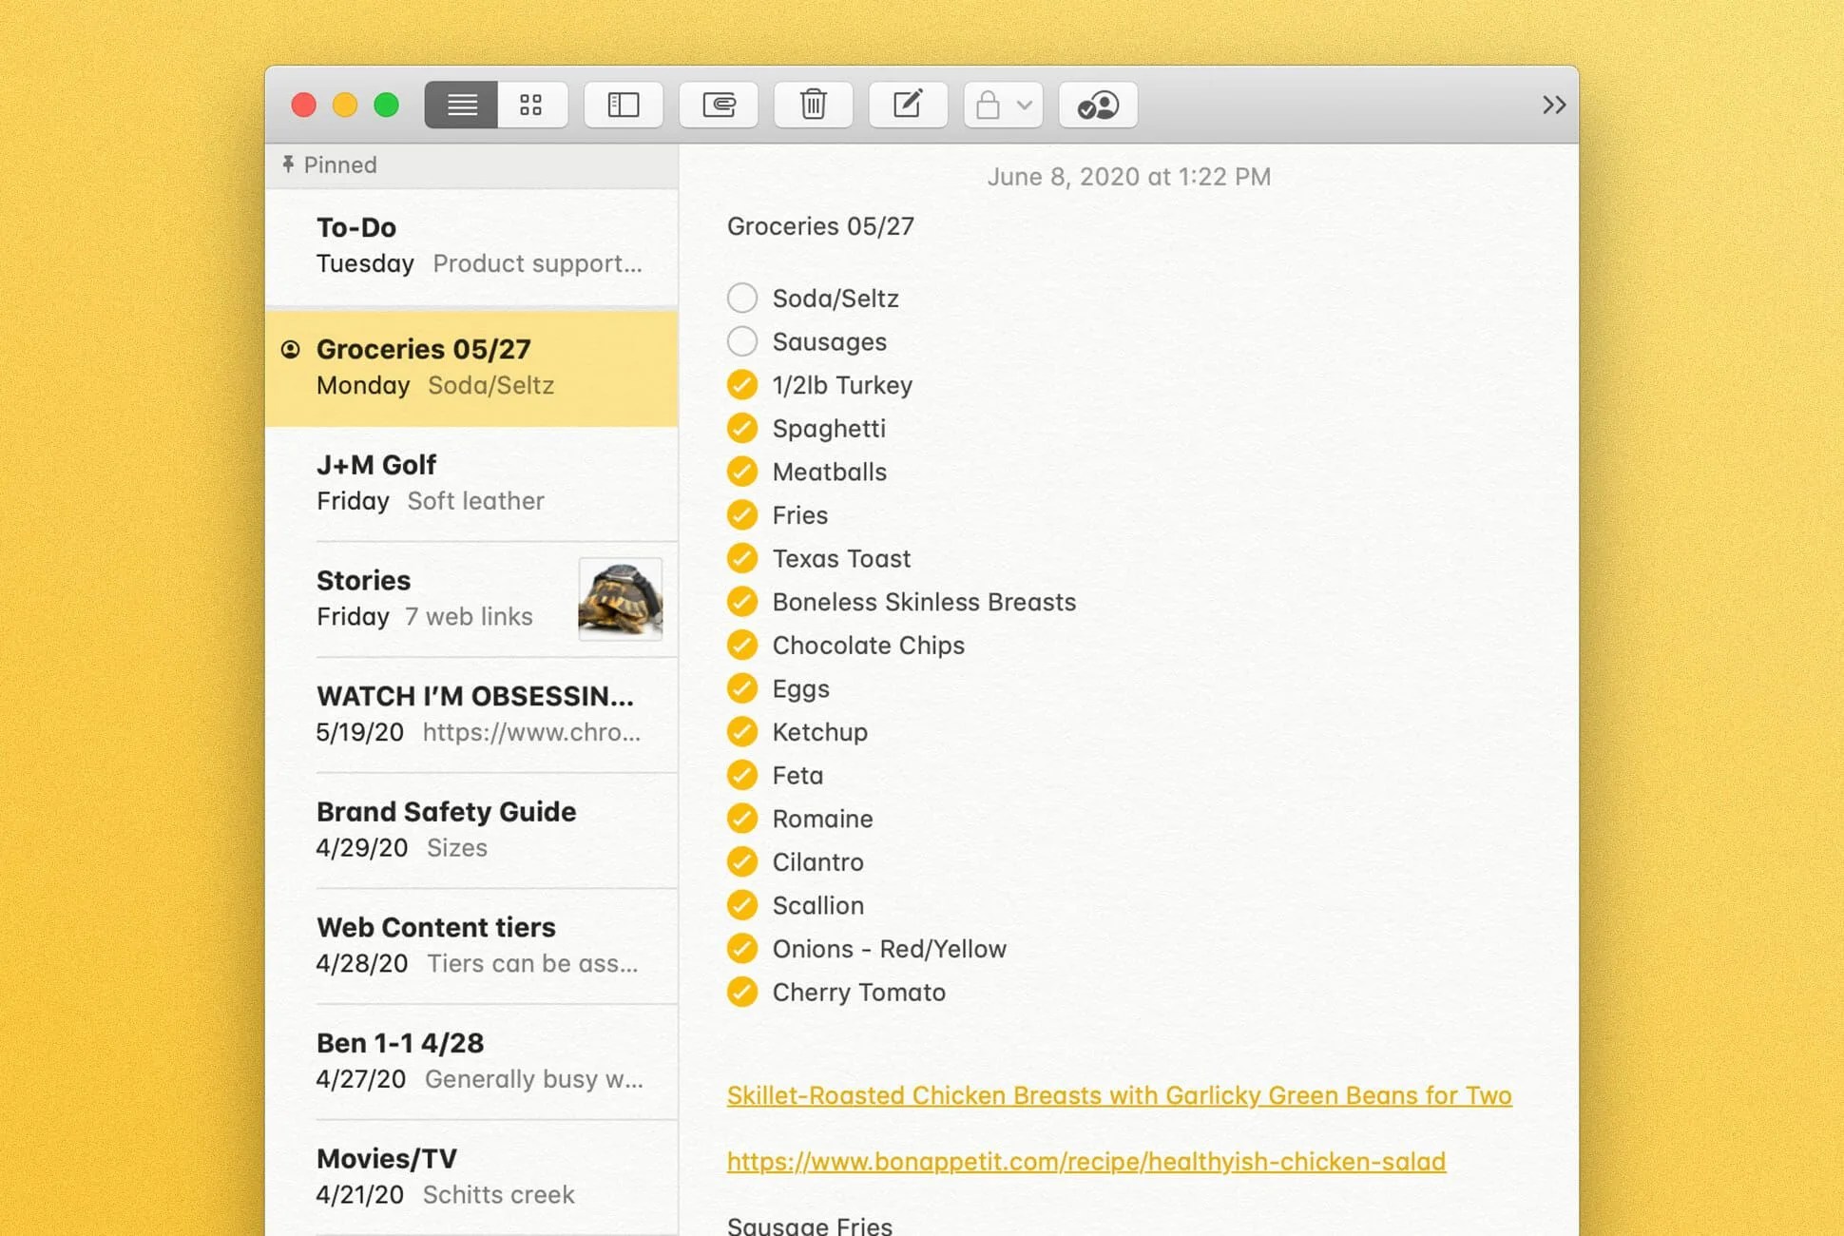Viewport: 1844px width, 1236px height.
Task: Add people to this note
Action: pos(1098,105)
